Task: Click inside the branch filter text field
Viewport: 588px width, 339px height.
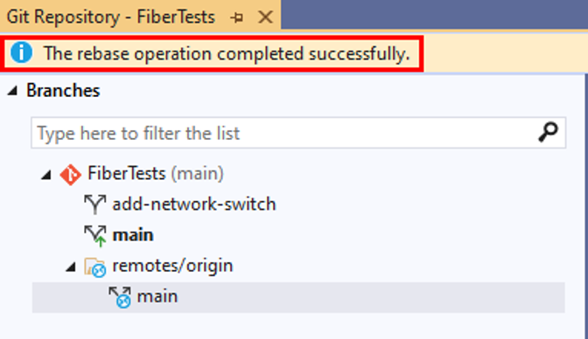Action: tap(285, 133)
